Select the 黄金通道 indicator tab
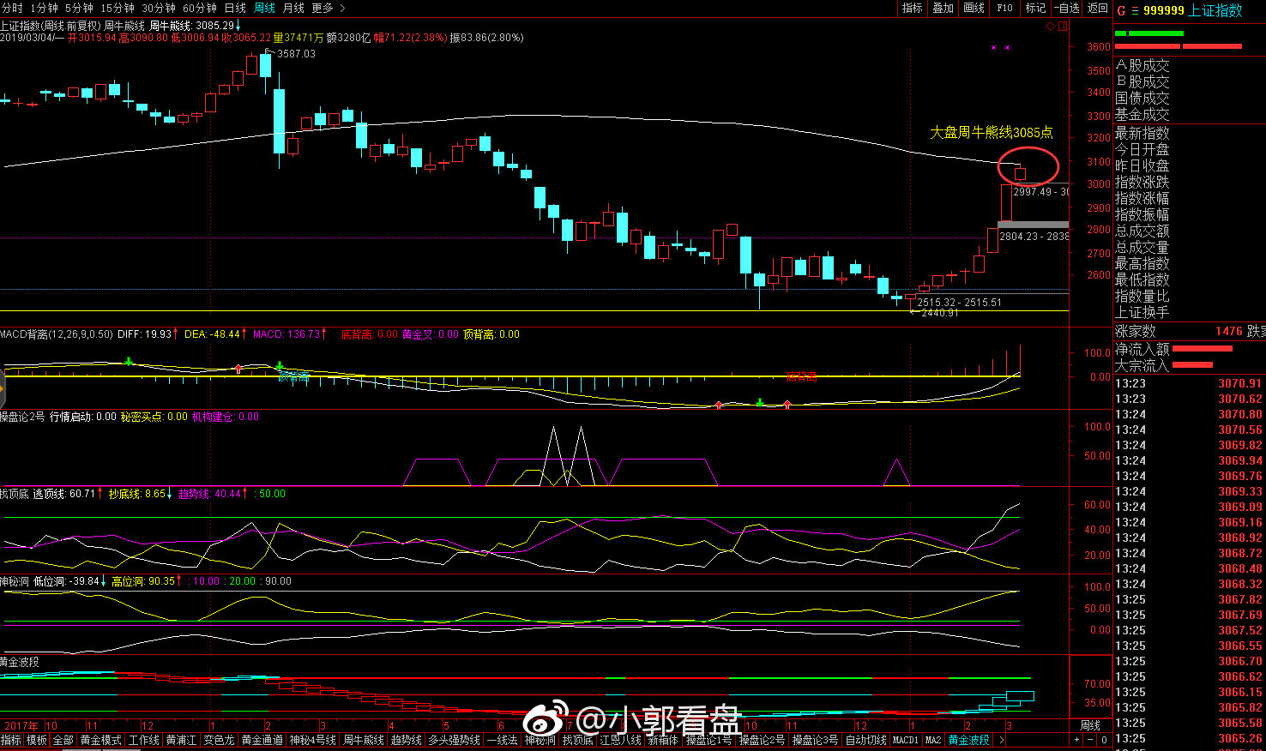This screenshot has height=751, width=1266. (x=262, y=740)
